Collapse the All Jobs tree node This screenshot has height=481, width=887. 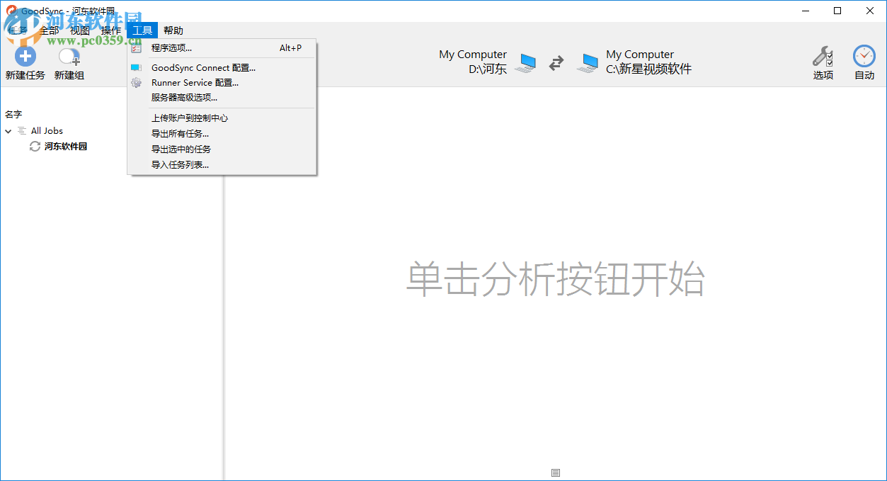(8, 130)
